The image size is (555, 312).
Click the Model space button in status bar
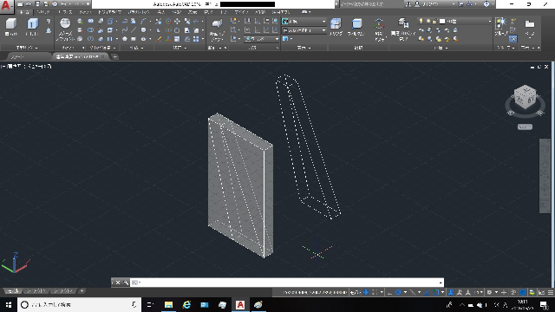coord(355,292)
